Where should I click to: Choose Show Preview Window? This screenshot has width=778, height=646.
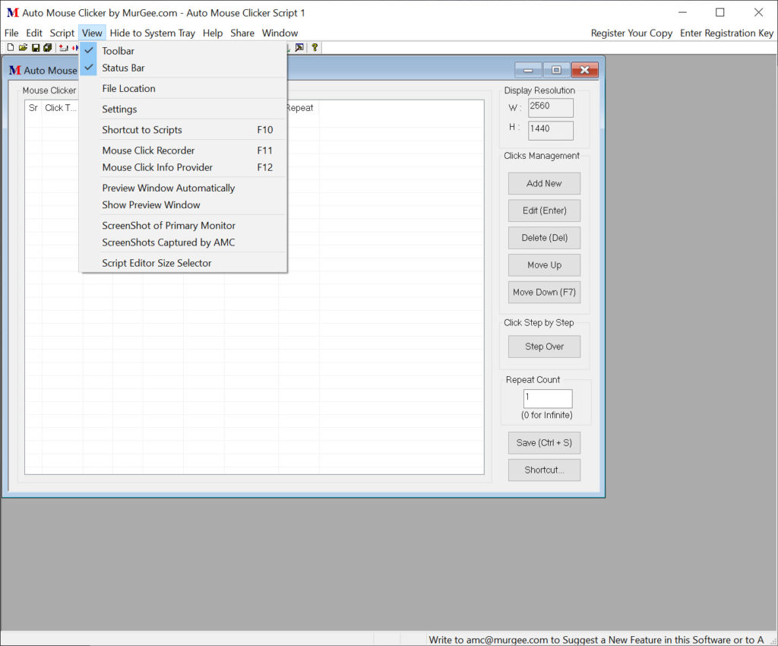tap(184, 205)
